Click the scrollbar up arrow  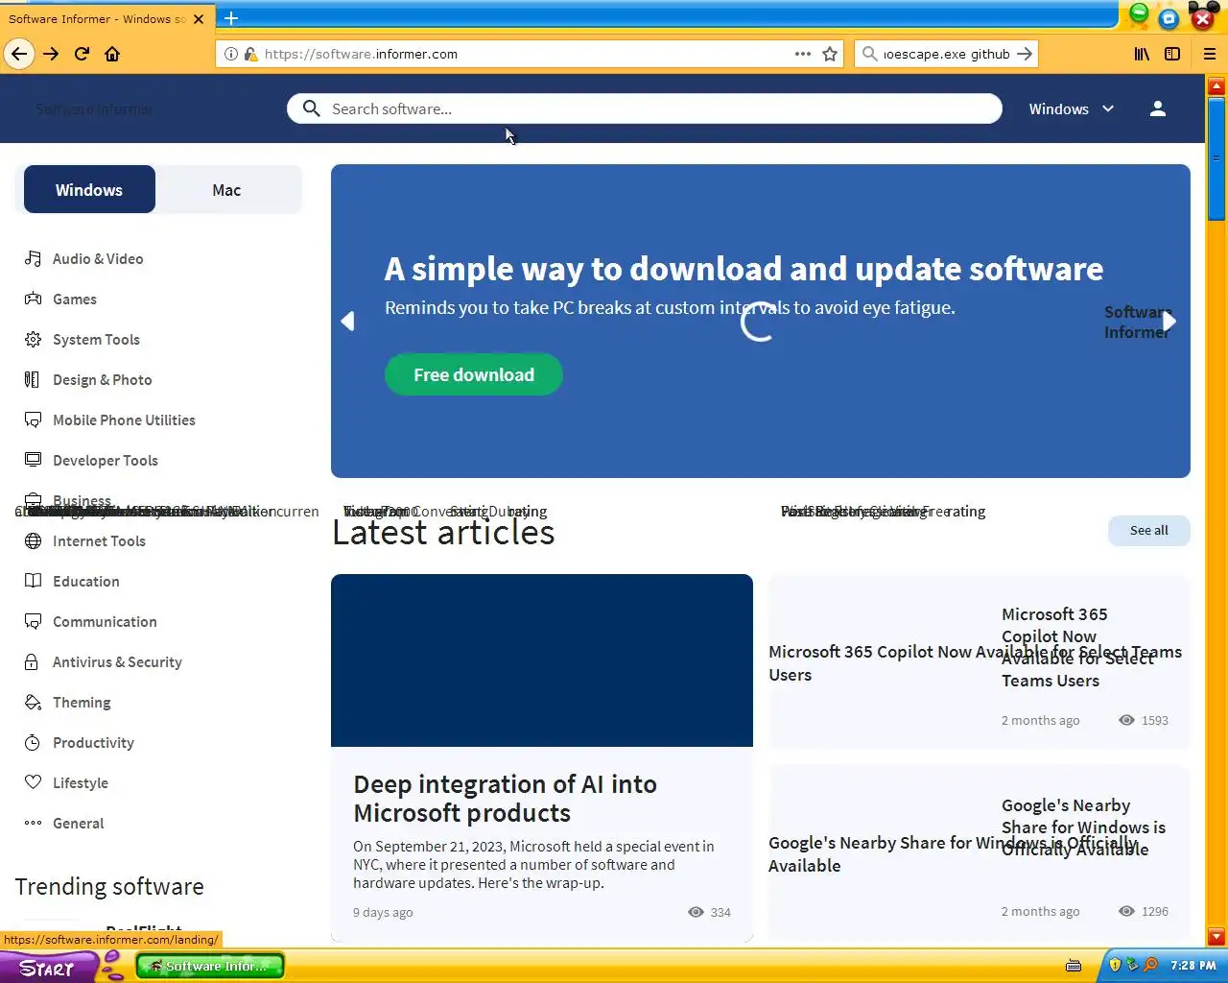point(1216,85)
